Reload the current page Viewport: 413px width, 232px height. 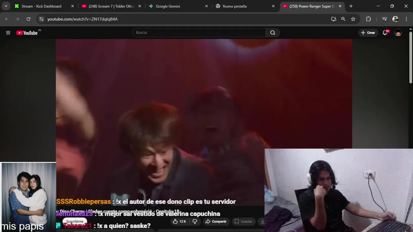(x=28, y=19)
